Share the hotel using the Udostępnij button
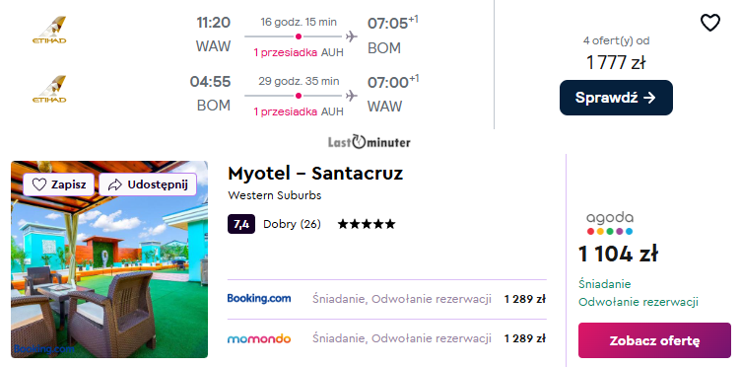 148,184
